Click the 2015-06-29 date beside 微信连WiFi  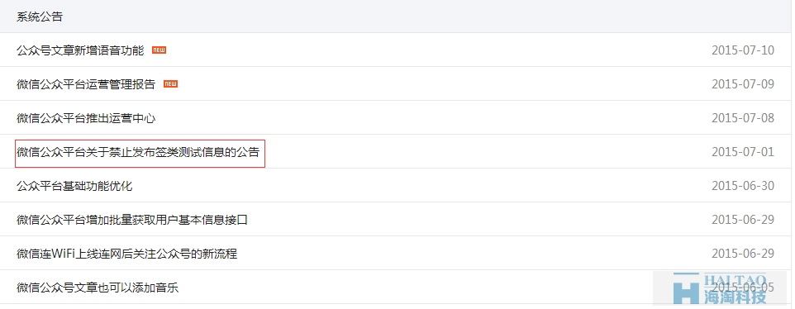coord(743,254)
